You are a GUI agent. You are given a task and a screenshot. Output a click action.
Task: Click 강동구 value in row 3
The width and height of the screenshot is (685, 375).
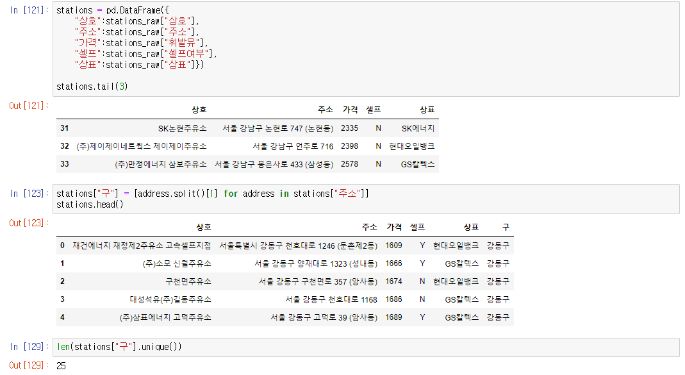498,299
